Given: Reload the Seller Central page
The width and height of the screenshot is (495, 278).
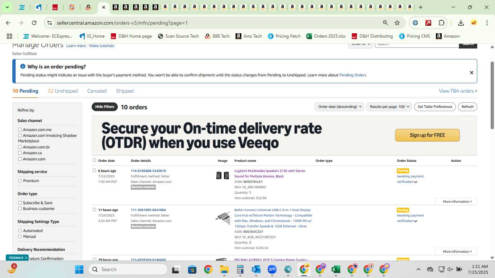Looking at the screenshot, I should pyautogui.click(x=34, y=23).
